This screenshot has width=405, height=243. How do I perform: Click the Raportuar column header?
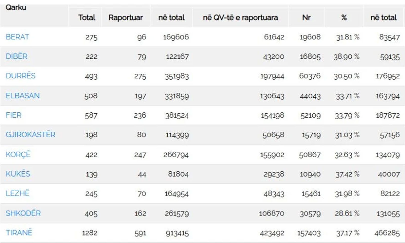coord(126,18)
